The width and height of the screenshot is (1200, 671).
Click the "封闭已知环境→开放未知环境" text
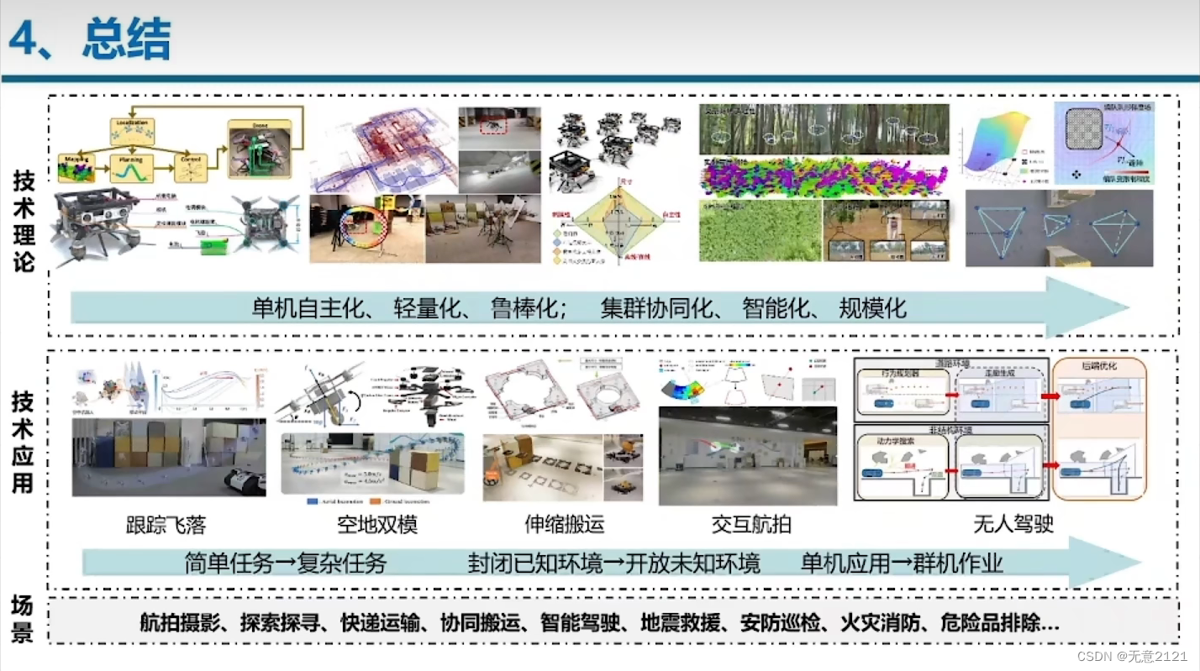click(613, 563)
